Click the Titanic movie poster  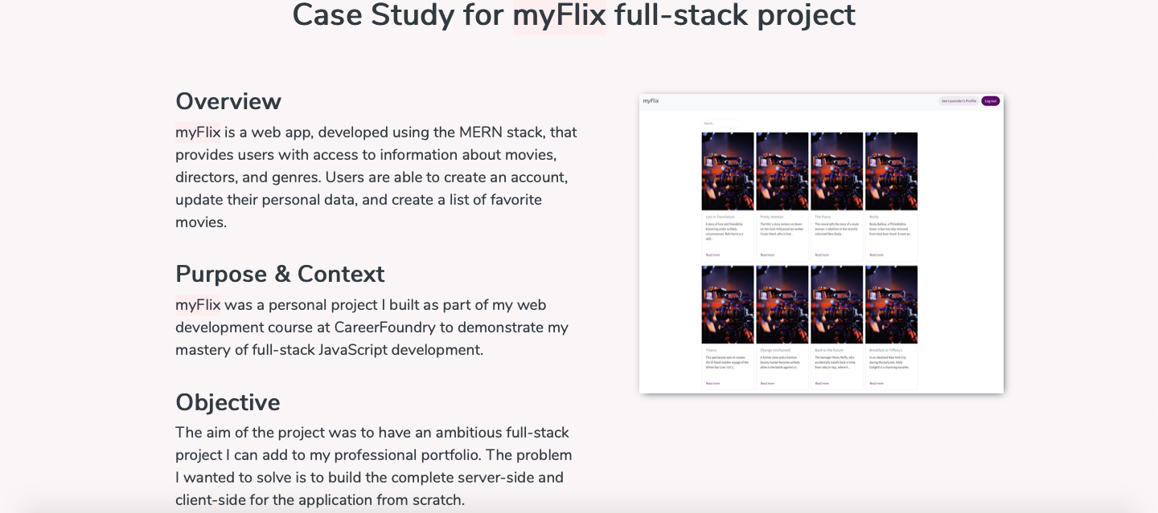(728, 305)
